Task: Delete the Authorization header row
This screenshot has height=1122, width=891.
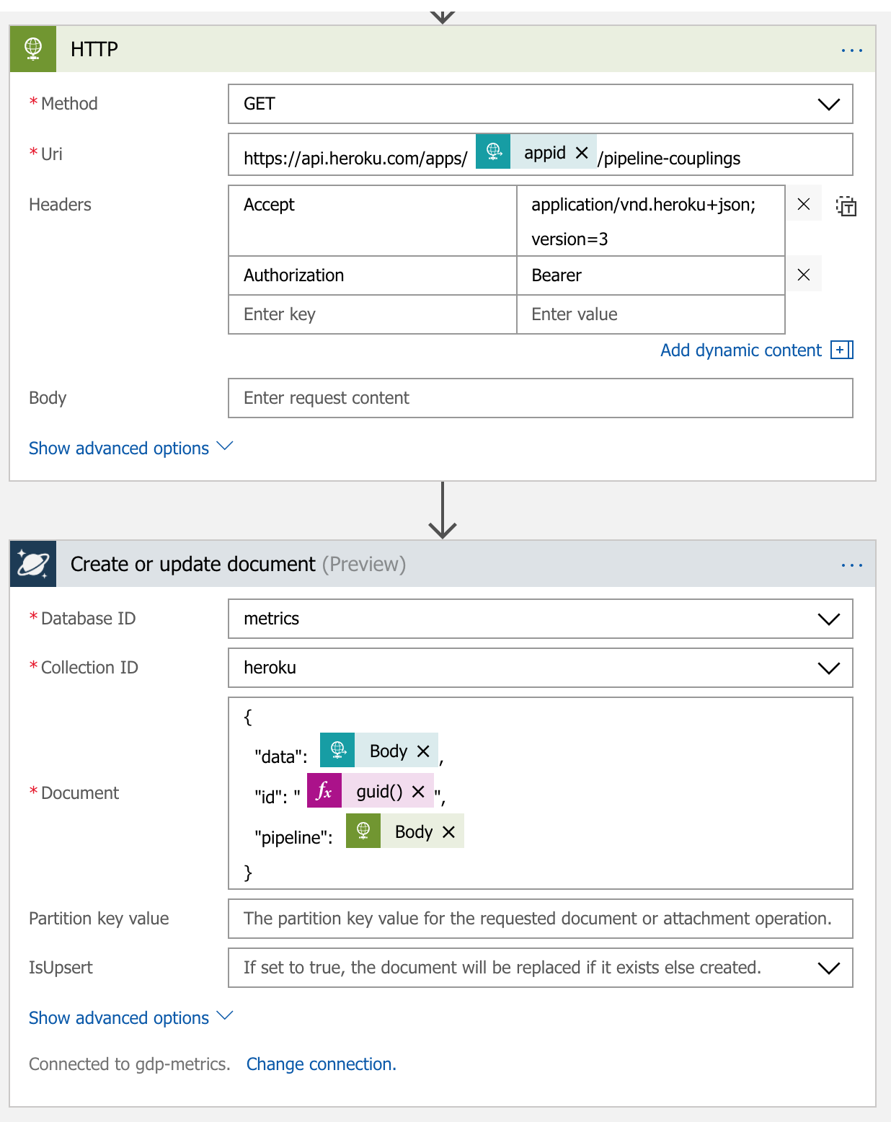Action: (x=804, y=275)
